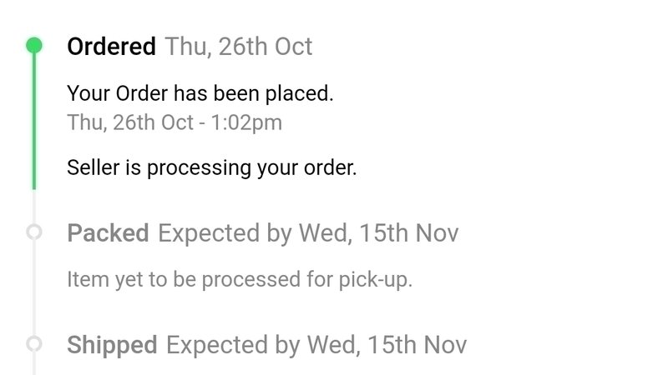
Task: Click grey line segment just above Packed circle
Action: (x=33, y=208)
